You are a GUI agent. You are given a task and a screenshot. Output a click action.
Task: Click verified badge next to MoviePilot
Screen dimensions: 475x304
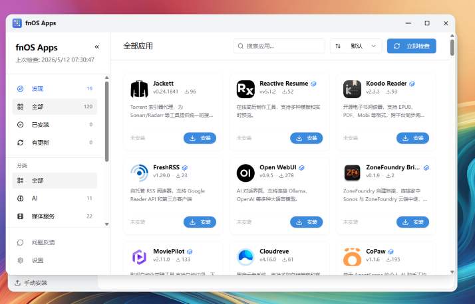190,252
